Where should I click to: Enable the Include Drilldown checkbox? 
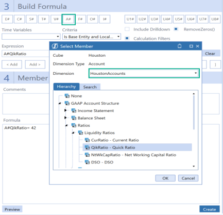[x=127, y=29]
